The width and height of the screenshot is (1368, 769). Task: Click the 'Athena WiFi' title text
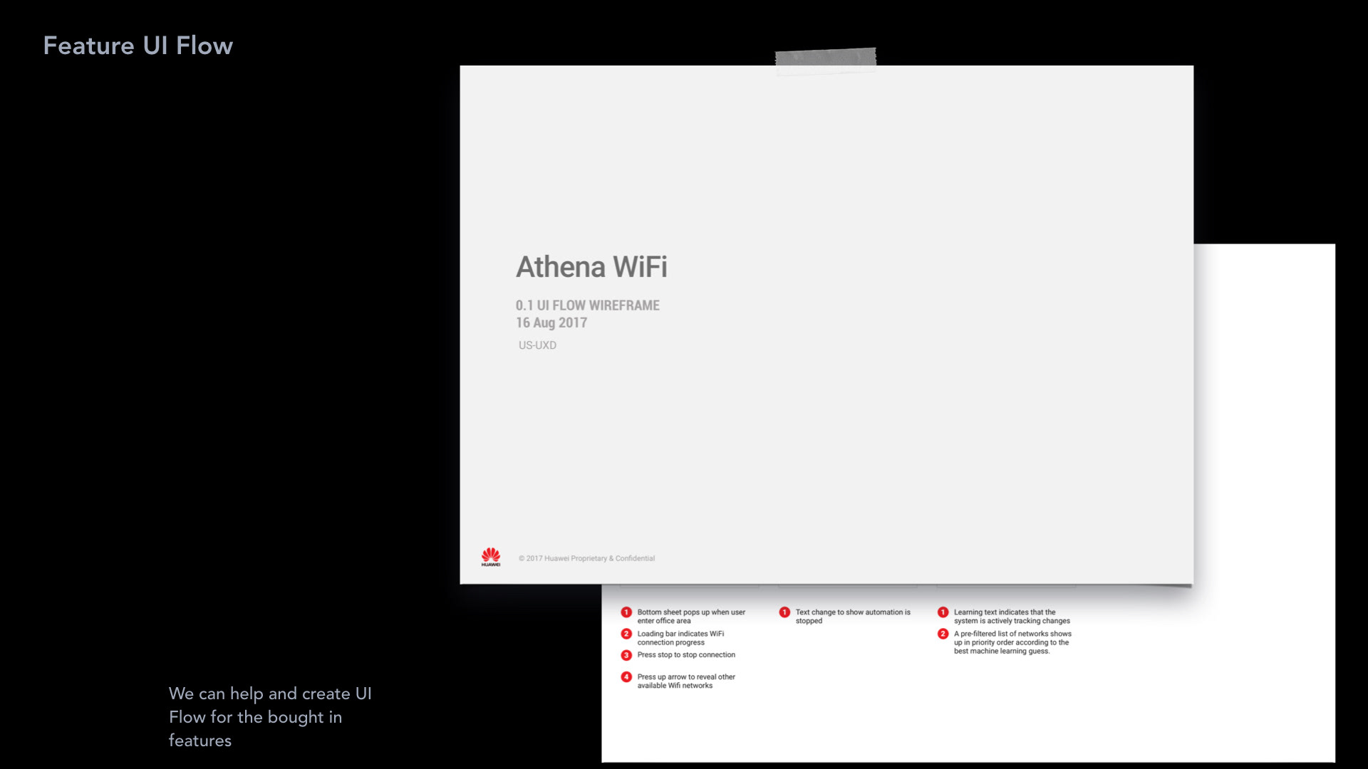(x=591, y=267)
